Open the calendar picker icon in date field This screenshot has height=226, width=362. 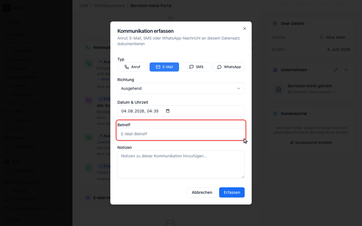tap(168, 111)
